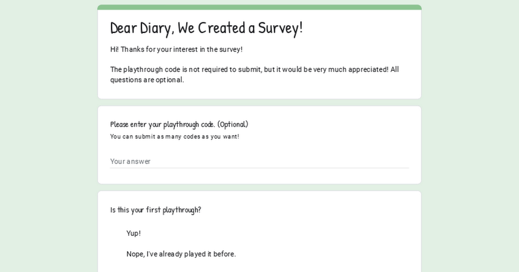The image size is (519, 272).
Task: Choose 'Nope, I've already played it before.'
Action: (181, 254)
